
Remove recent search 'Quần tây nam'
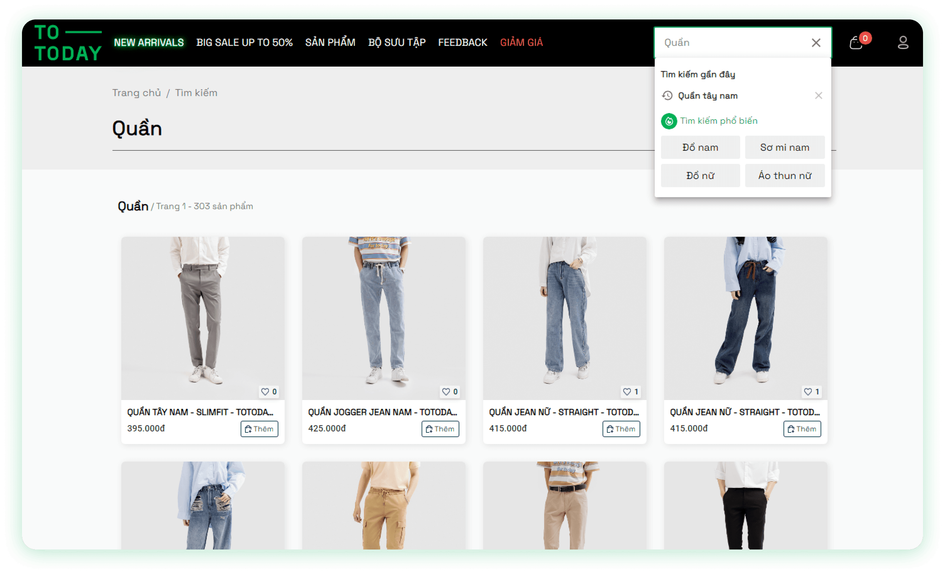[x=818, y=95]
